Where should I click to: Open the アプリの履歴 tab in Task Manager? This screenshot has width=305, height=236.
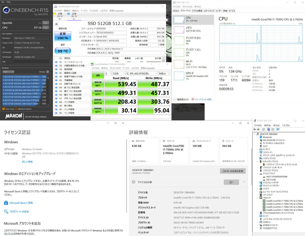pos(197,11)
